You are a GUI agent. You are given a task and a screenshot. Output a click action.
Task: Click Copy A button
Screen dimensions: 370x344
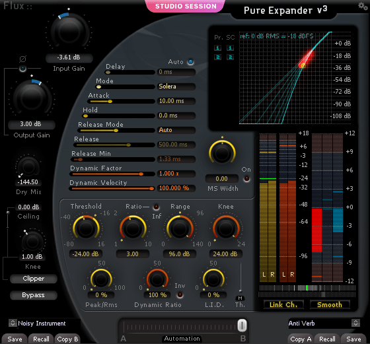coord(301,339)
